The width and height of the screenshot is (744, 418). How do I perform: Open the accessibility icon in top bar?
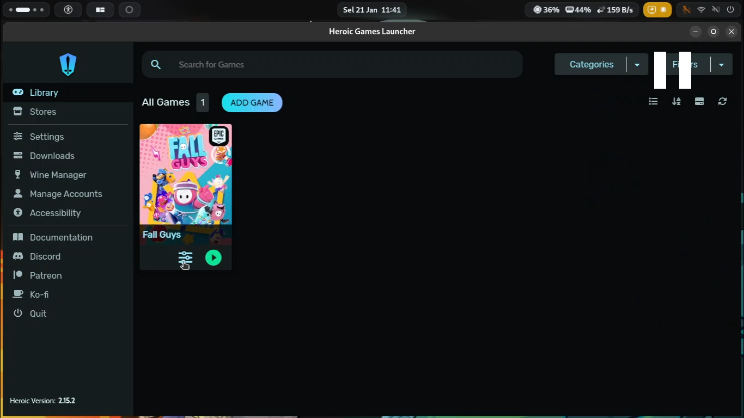pos(68,10)
